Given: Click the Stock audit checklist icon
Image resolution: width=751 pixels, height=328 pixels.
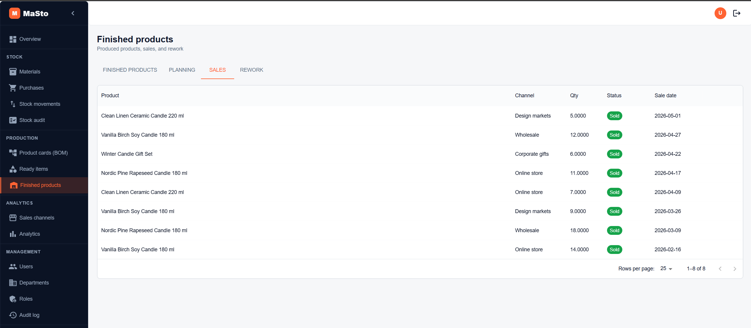Looking at the screenshot, I should point(13,120).
